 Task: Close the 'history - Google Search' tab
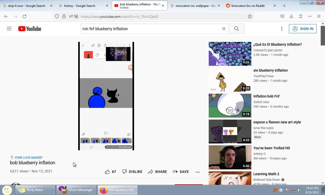[x=107, y=6]
